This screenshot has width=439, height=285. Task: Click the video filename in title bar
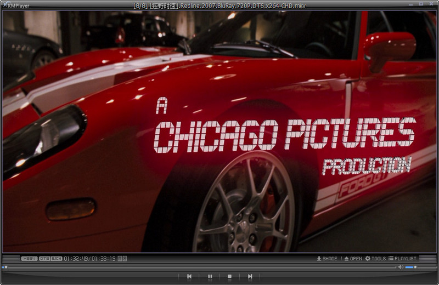[x=219, y=5]
